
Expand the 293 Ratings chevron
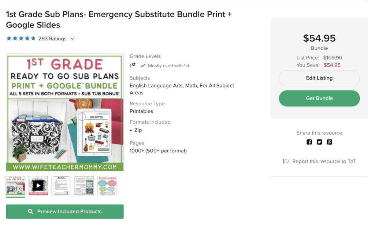click(x=72, y=39)
